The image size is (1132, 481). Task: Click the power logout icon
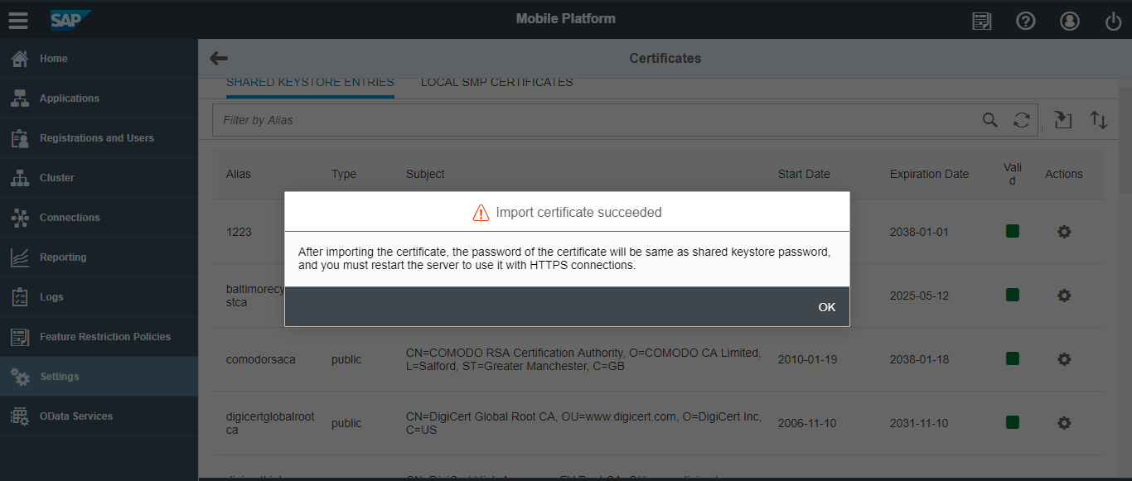click(1113, 21)
